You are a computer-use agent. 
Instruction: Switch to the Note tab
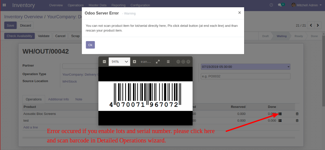(x=79, y=99)
